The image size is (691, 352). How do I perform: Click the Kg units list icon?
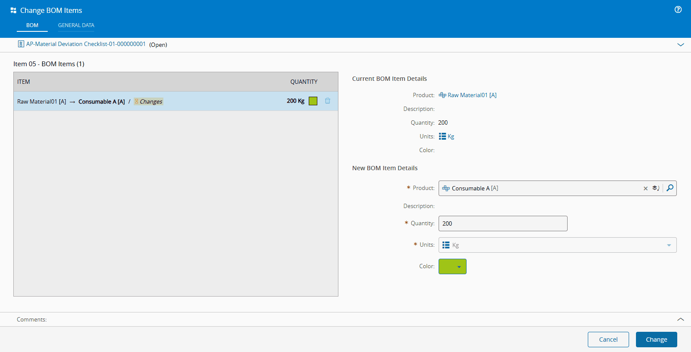click(442, 137)
